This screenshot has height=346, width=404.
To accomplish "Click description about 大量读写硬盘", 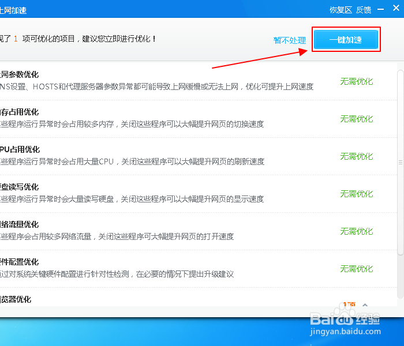I will coord(132,199).
